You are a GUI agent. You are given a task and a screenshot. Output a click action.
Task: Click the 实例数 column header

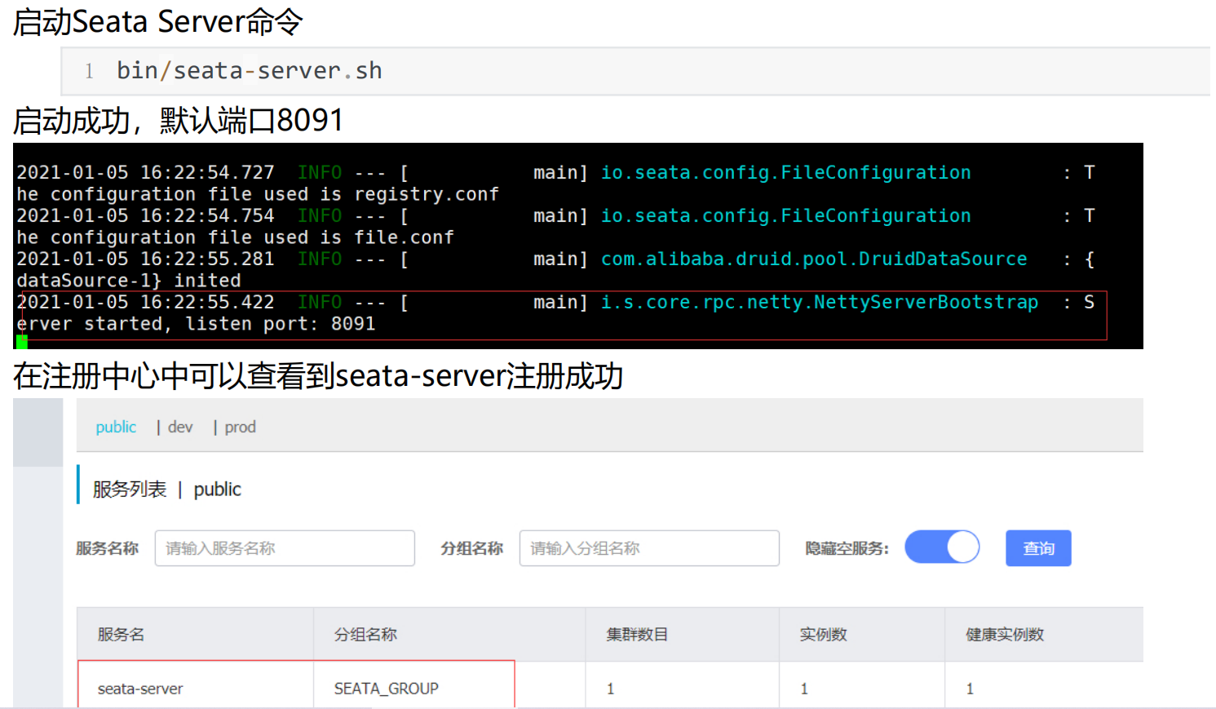point(823,634)
